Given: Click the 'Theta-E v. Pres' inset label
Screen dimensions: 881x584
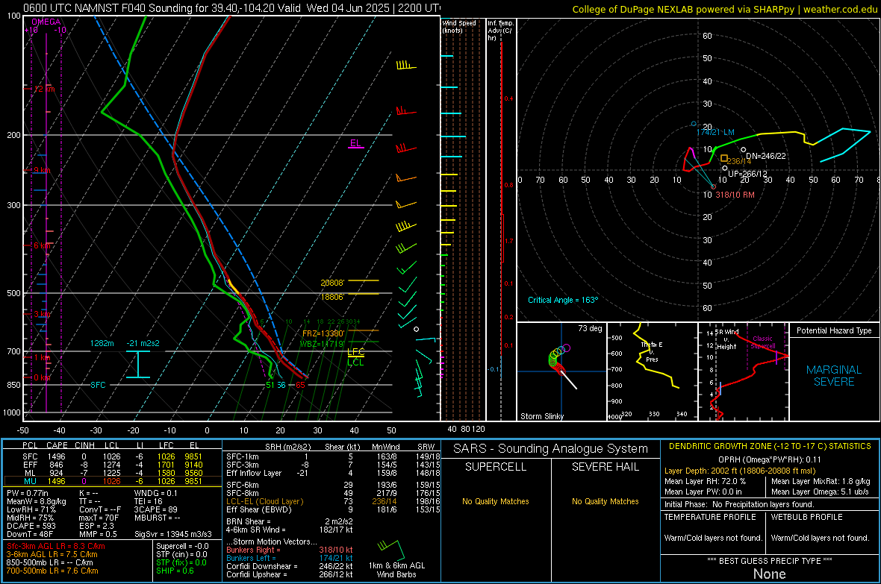Looking at the screenshot, I should 651,351.
